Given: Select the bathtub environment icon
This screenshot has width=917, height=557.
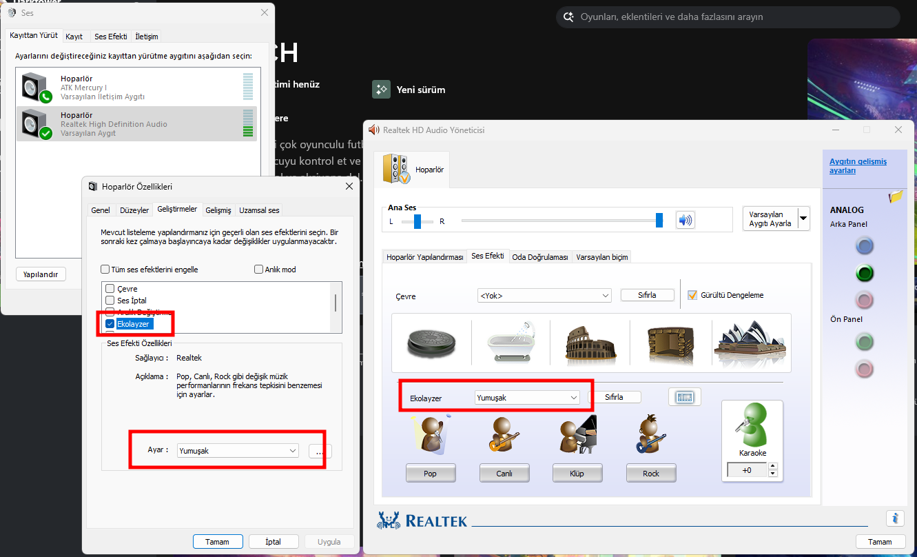Looking at the screenshot, I should coord(511,342).
